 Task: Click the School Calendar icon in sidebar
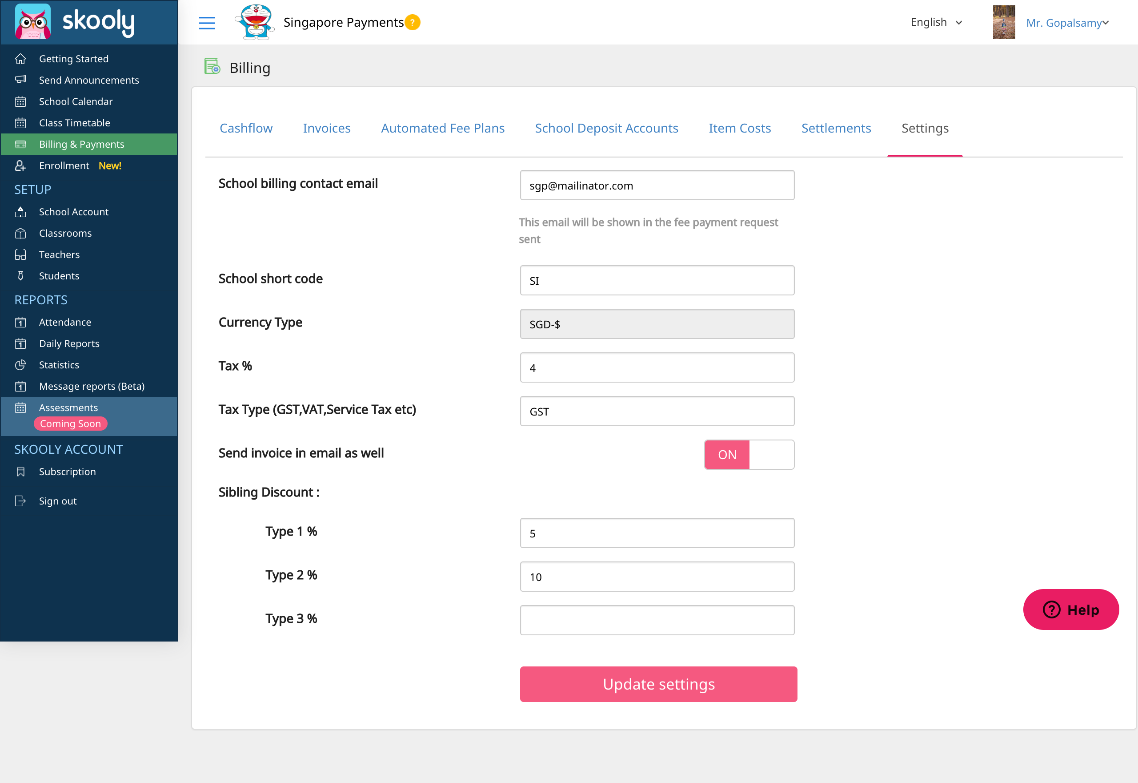[20, 101]
